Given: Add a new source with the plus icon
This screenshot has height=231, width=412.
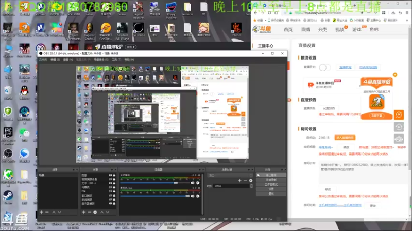Looking at the screenshot, I should point(84,212).
